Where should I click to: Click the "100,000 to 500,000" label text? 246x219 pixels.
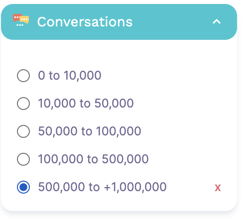coord(93,159)
